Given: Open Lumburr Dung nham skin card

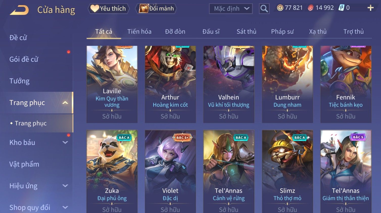Looking at the screenshot, I should click(x=287, y=84).
